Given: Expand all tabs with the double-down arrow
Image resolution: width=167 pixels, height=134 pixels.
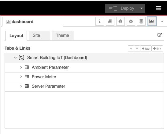Looking at the screenshot, I should (137, 48).
